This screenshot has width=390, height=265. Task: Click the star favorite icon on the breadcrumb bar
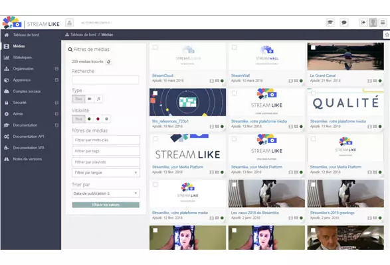pyautogui.click(x=387, y=34)
